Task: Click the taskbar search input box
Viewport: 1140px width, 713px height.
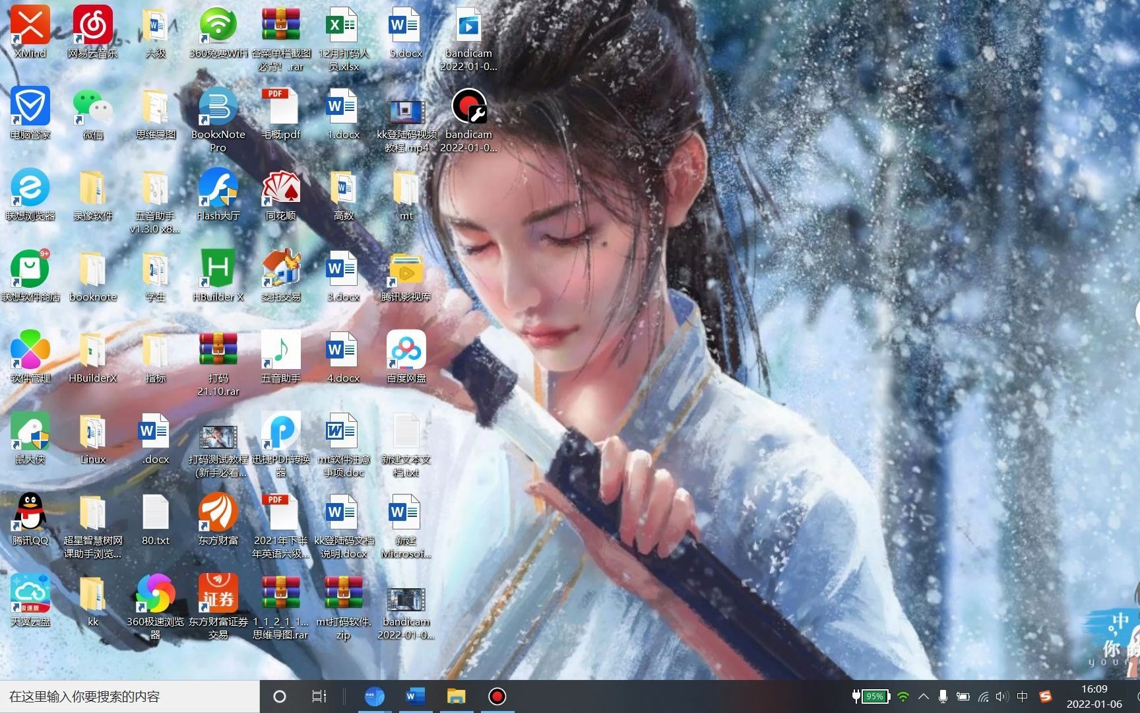Action: [129, 696]
